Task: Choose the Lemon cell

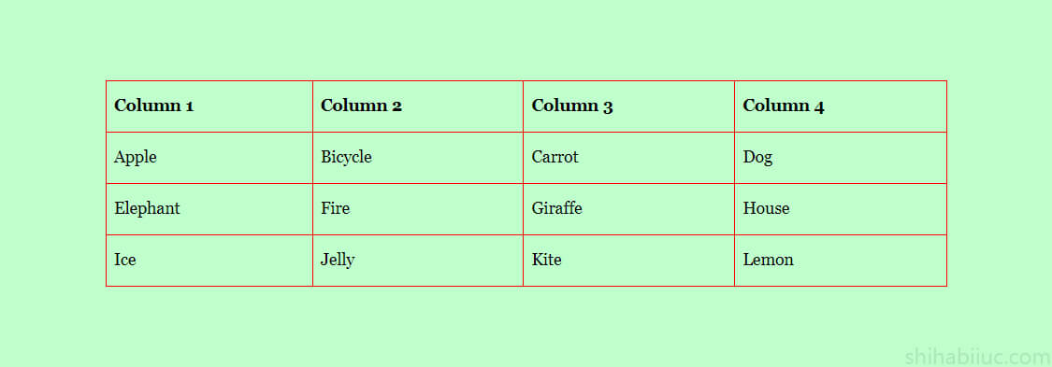Action: [x=841, y=261]
